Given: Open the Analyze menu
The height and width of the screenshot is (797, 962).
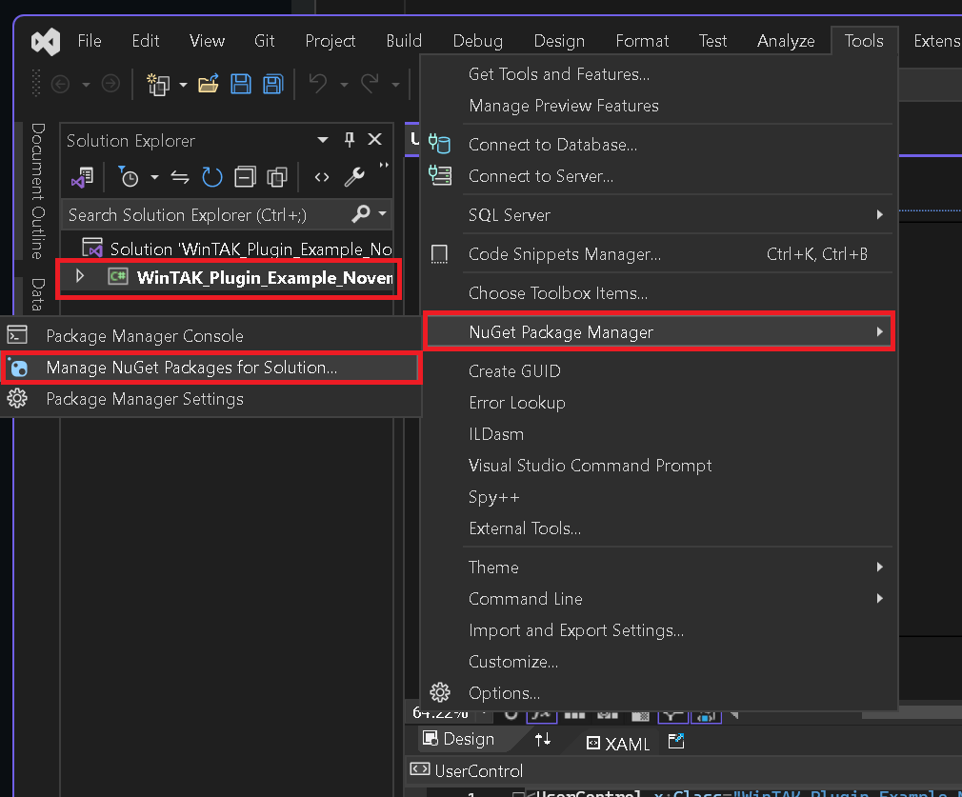Looking at the screenshot, I should [x=786, y=41].
